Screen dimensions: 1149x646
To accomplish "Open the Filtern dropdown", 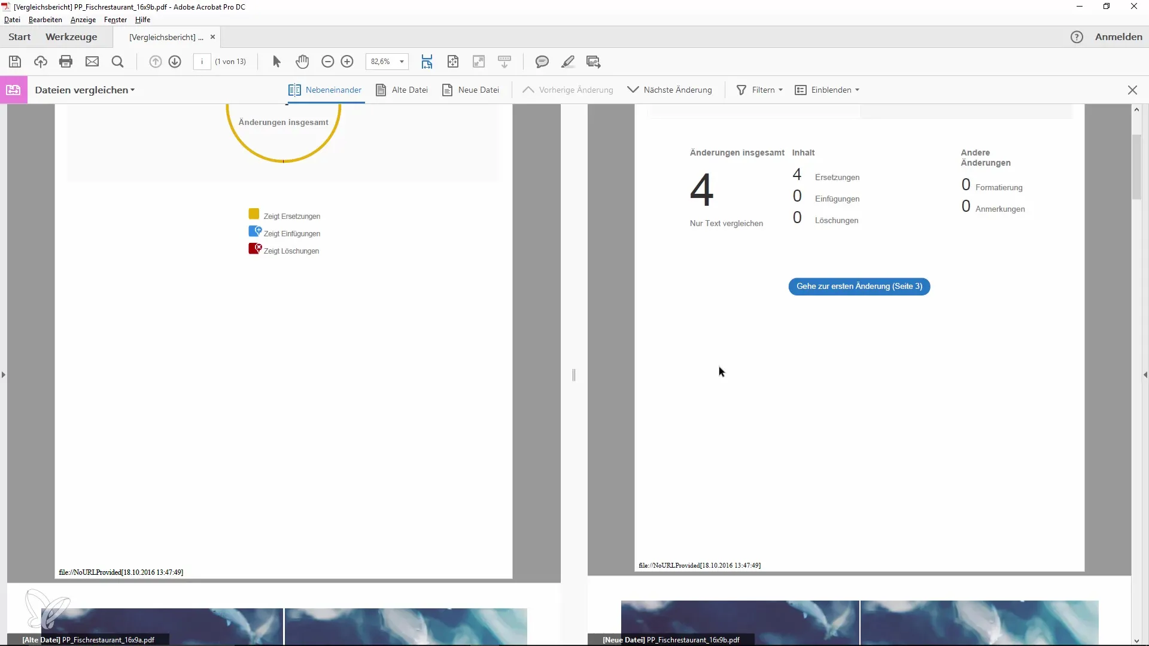I will tap(759, 90).
